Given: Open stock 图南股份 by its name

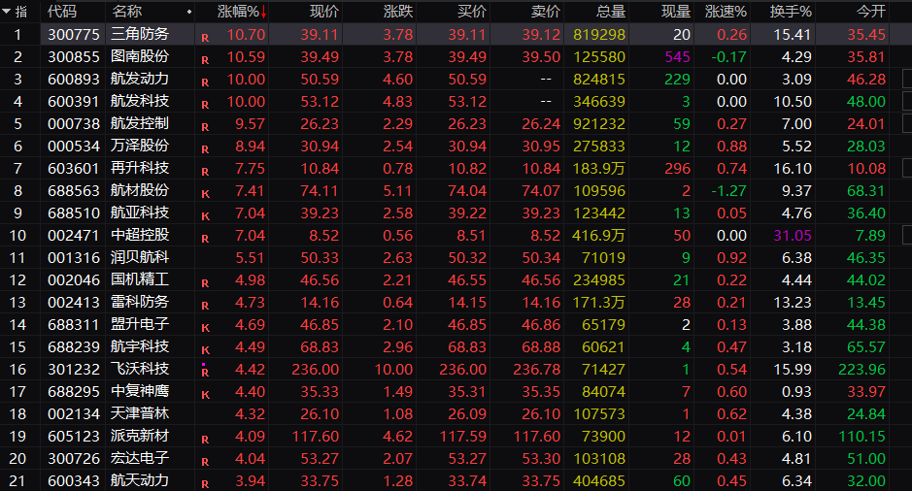Looking at the screenshot, I should tap(140, 56).
